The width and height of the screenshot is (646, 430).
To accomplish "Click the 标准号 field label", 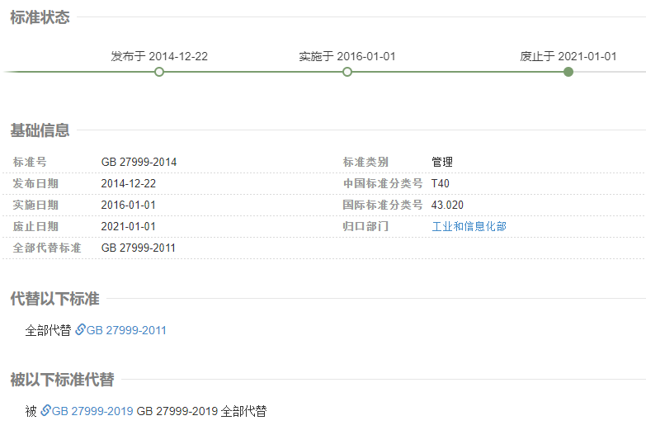I will [30, 162].
